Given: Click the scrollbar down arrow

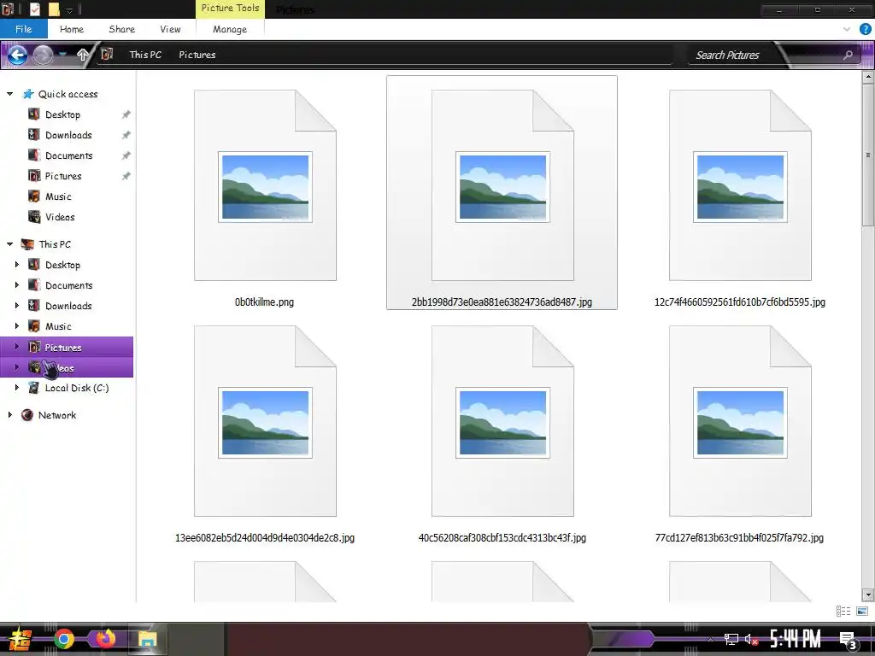Looking at the screenshot, I should [x=867, y=595].
